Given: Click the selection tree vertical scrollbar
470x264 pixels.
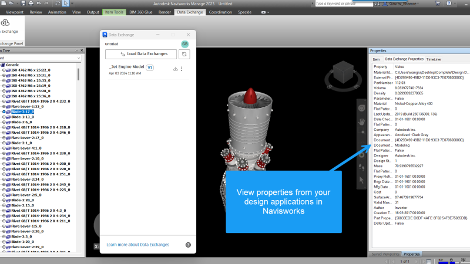Looking at the screenshot, I should tap(78, 74).
